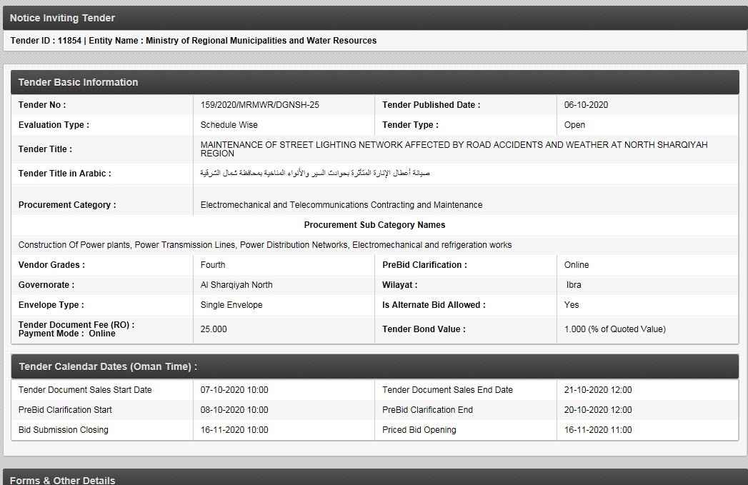Click the Fourth vendor grade value
The height and width of the screenshot is (485, 748).
click(x=213, y=265)
